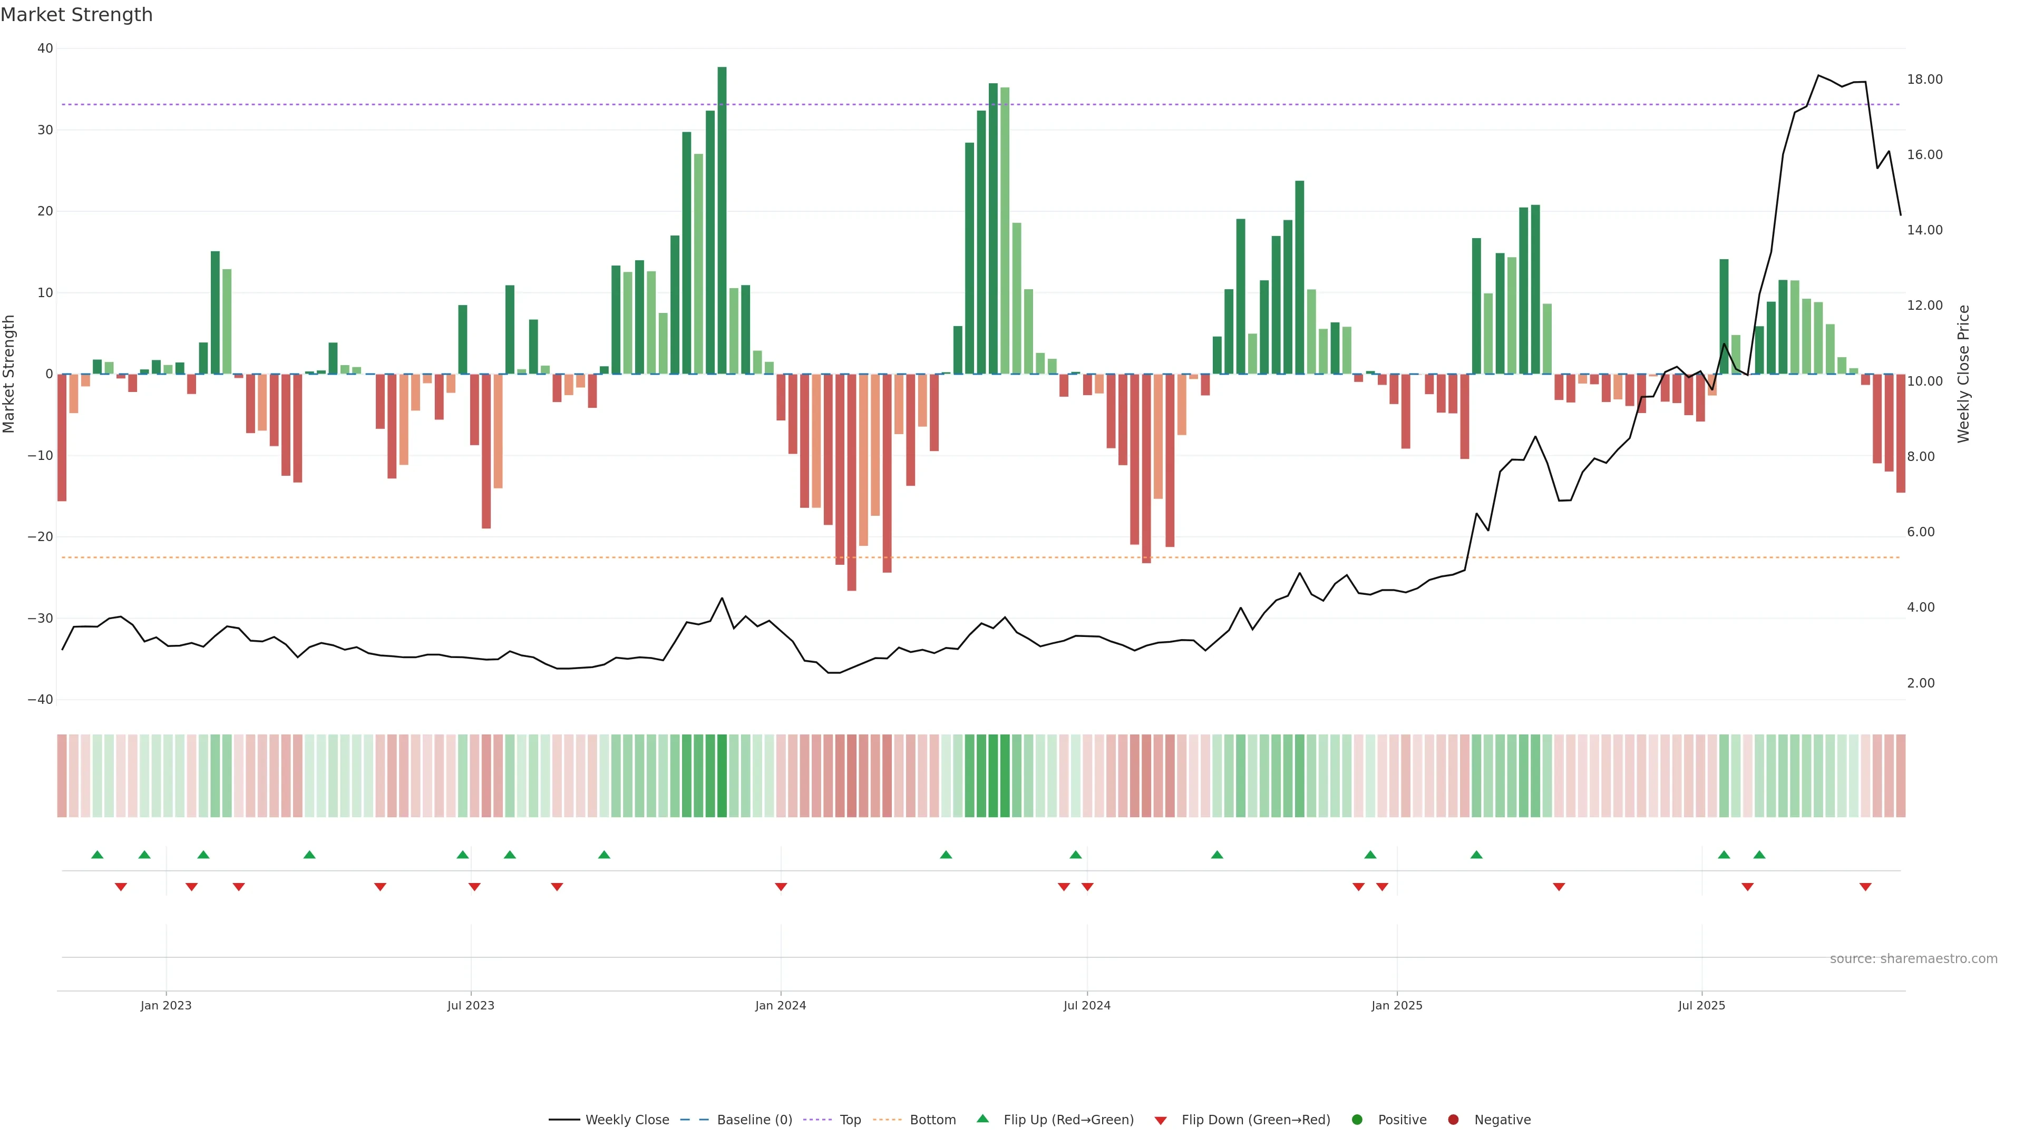Click darkest green heatmap strip cell mid-2024
Screen dimensions: 2024x1138
click(993, 775)
